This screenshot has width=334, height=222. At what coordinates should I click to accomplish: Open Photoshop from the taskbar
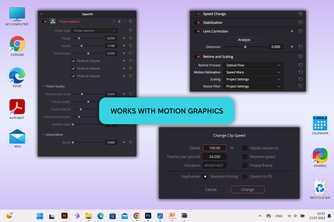pos(148,216)
